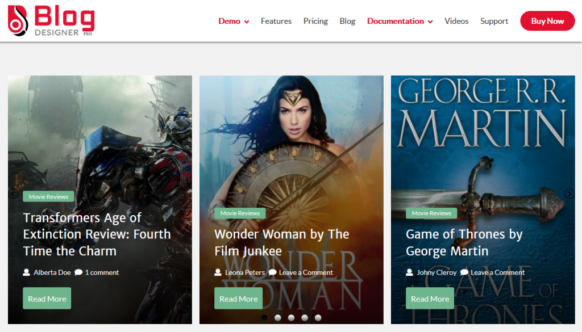Select the last carousel pagination dot

point(318,318)
